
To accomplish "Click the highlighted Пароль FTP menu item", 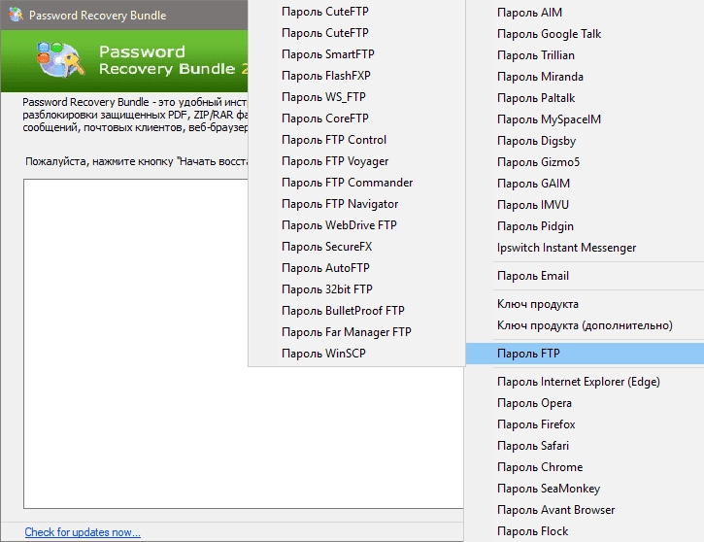I will tap(585, 354).
